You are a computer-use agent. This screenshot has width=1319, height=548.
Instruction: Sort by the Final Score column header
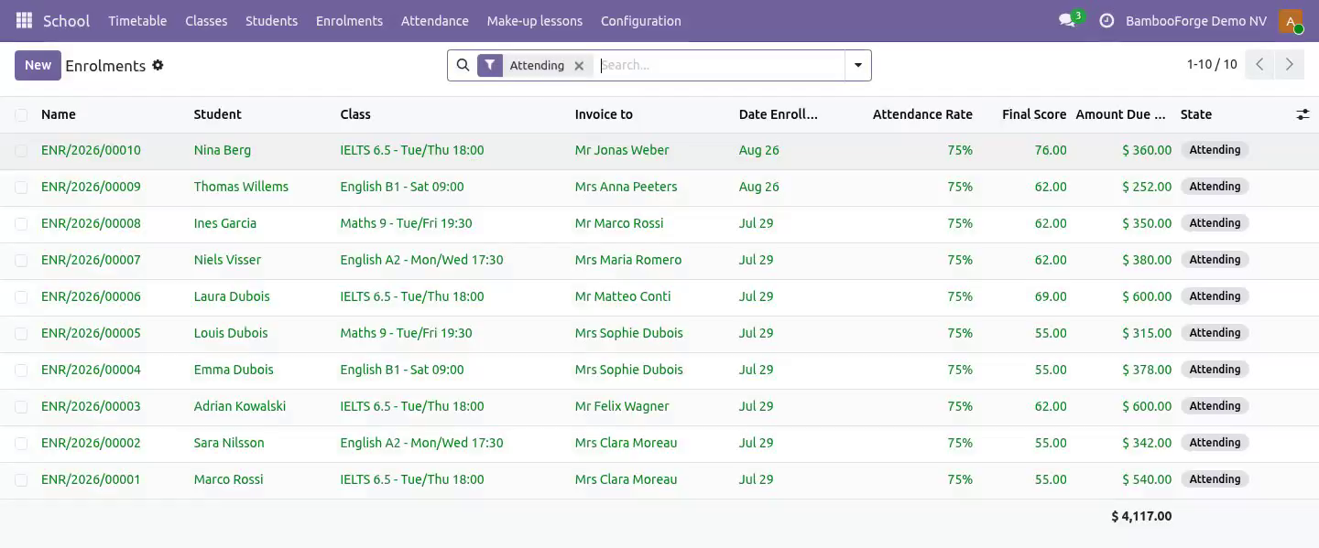click(x=1034, y=114)
